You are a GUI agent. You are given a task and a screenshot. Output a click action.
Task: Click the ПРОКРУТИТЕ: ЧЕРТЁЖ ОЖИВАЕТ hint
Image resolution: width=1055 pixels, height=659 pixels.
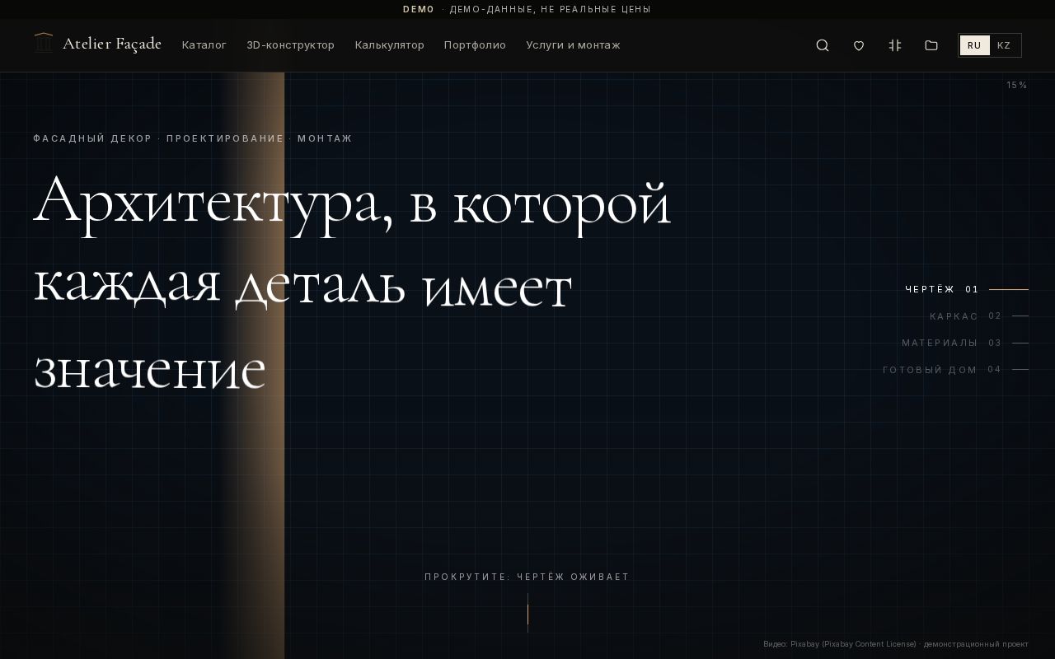pyautogui.click(x=527, y=577)
